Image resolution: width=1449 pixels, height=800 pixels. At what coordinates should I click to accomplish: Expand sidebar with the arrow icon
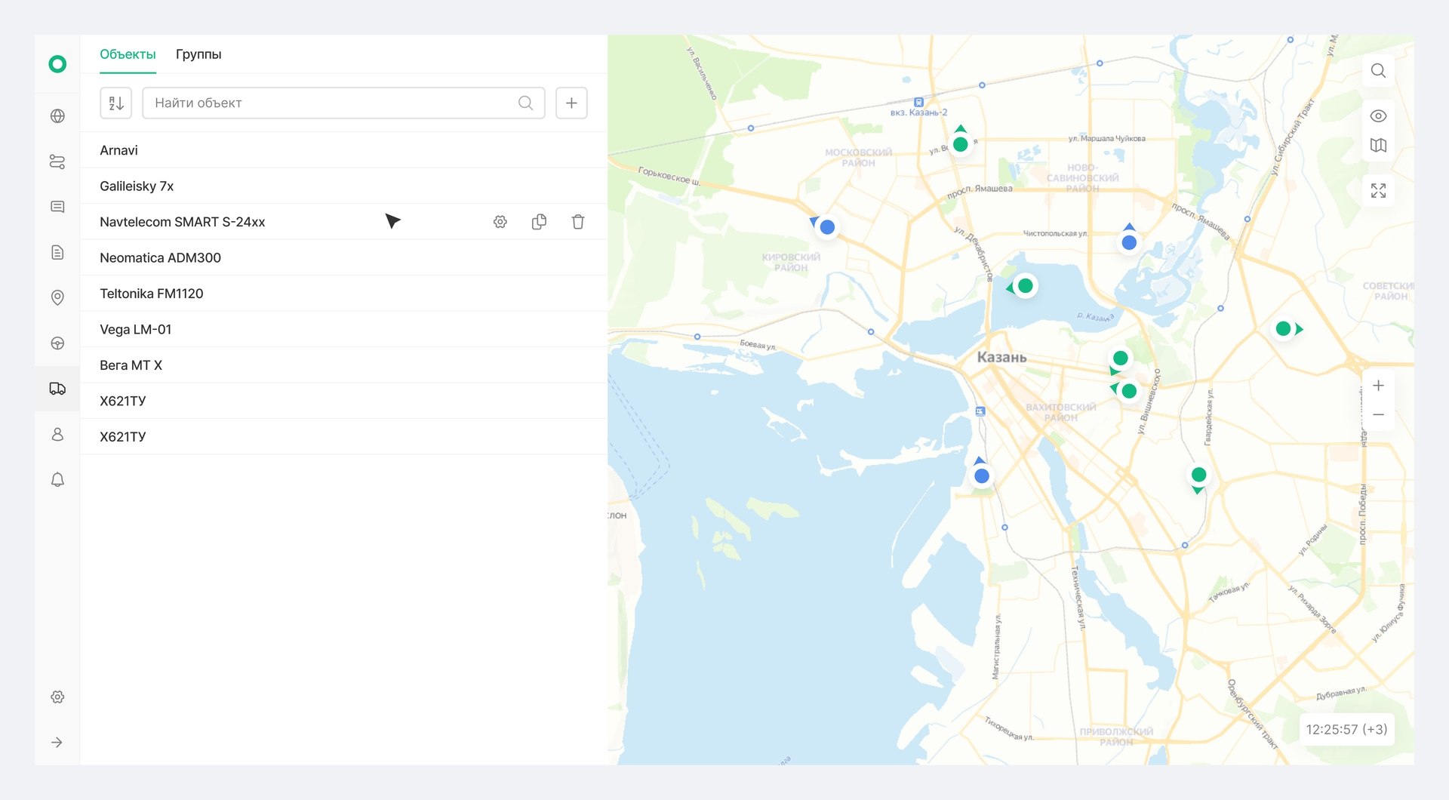(x=57, y=743)
